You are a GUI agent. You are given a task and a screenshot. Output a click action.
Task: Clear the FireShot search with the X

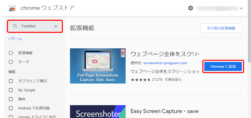pos(56,26)
